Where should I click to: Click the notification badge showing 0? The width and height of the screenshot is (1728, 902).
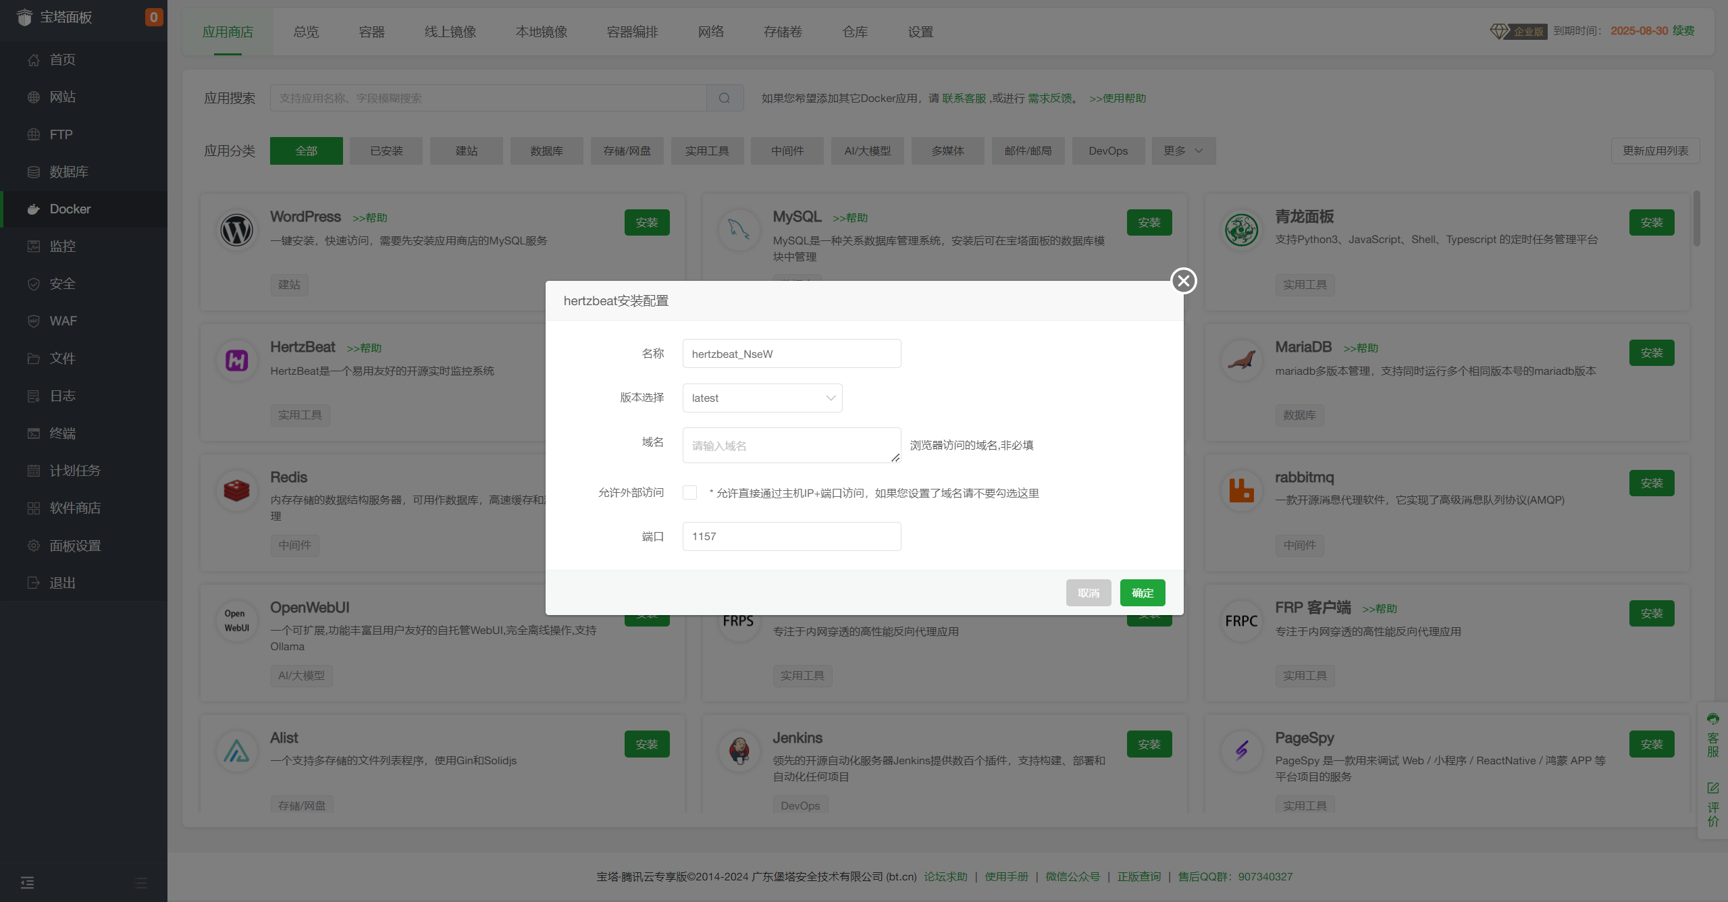(154, 17)
